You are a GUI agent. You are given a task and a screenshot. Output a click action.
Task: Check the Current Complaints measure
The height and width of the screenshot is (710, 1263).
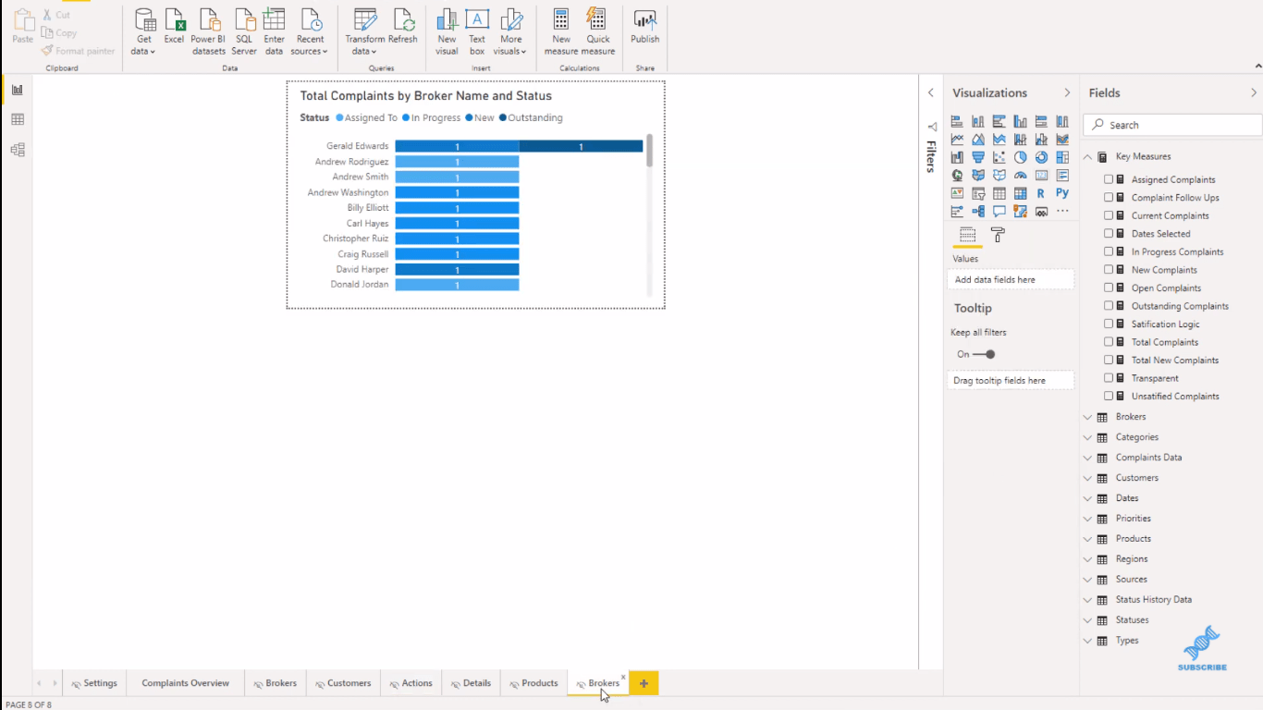point(1109,215)
